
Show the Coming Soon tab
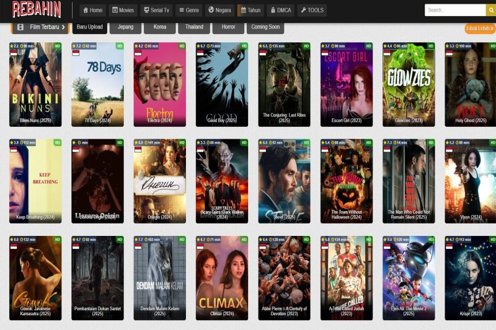(x=265, y=27)
